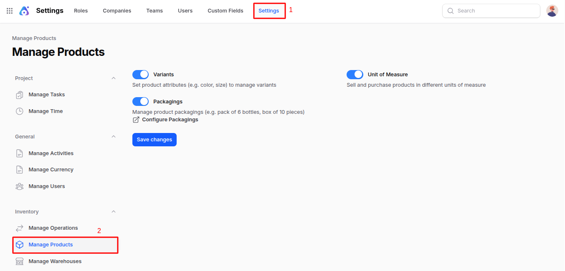The image size is (565, 271).
Task: Click the Manage Users people icon
Action: [19, 186]
